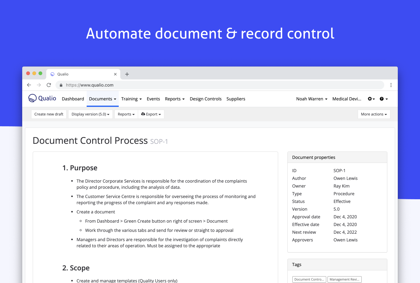Open the Events page
The width and height of the screenshot is (420, 283).
coord(153,99)
